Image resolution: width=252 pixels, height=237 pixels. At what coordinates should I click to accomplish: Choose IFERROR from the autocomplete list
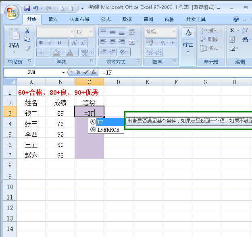pos(106,130)
